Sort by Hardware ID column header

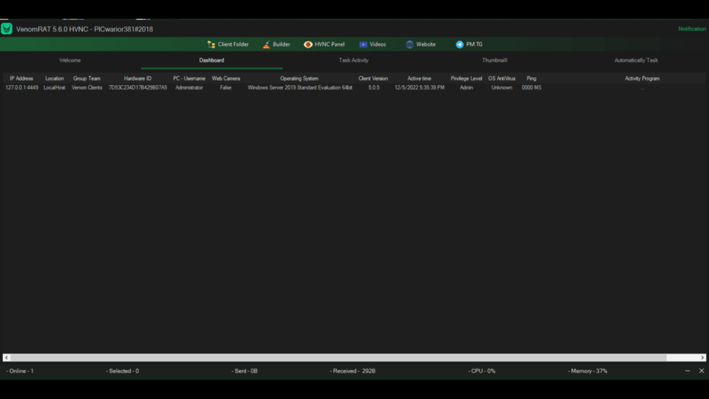pyautogui.click(x=138, y=78)
